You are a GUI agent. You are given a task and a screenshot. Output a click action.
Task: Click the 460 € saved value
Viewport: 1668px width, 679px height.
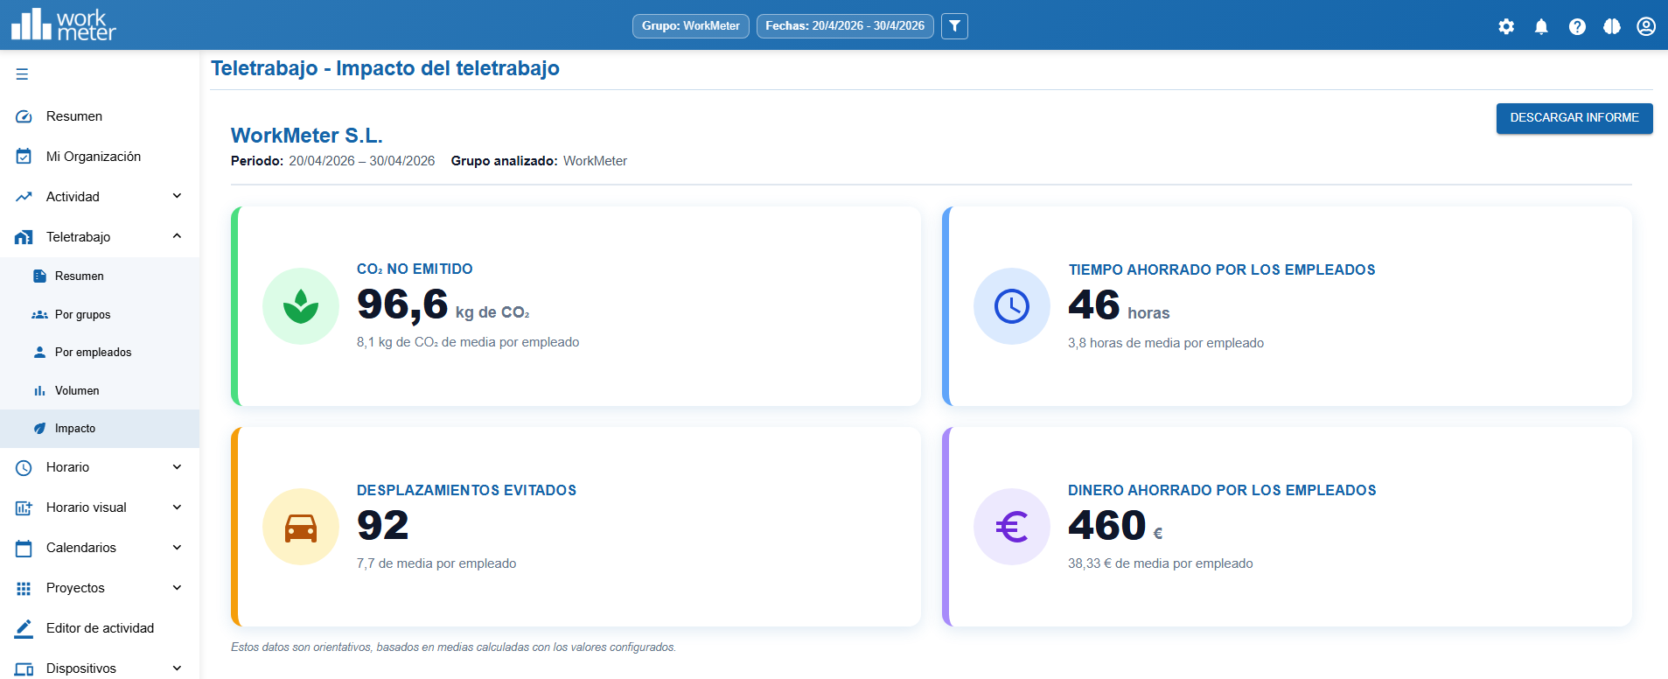[x=1115, y=526]
